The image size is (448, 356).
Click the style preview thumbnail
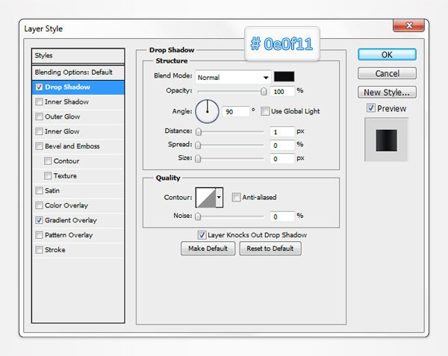(x=387, y=140)
